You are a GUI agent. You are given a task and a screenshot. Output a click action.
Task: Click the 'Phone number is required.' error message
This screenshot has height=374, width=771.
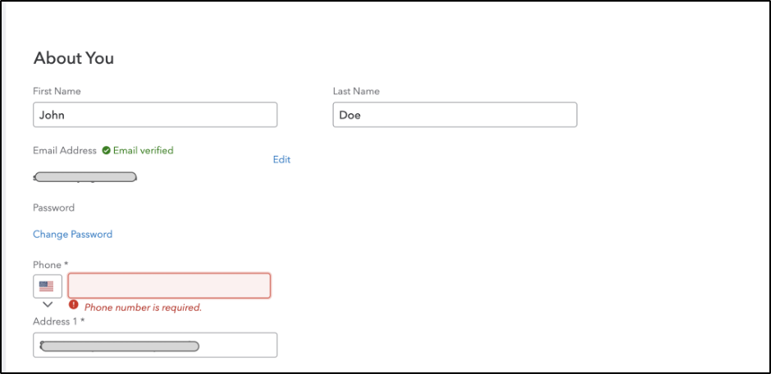tap(143, 308)
